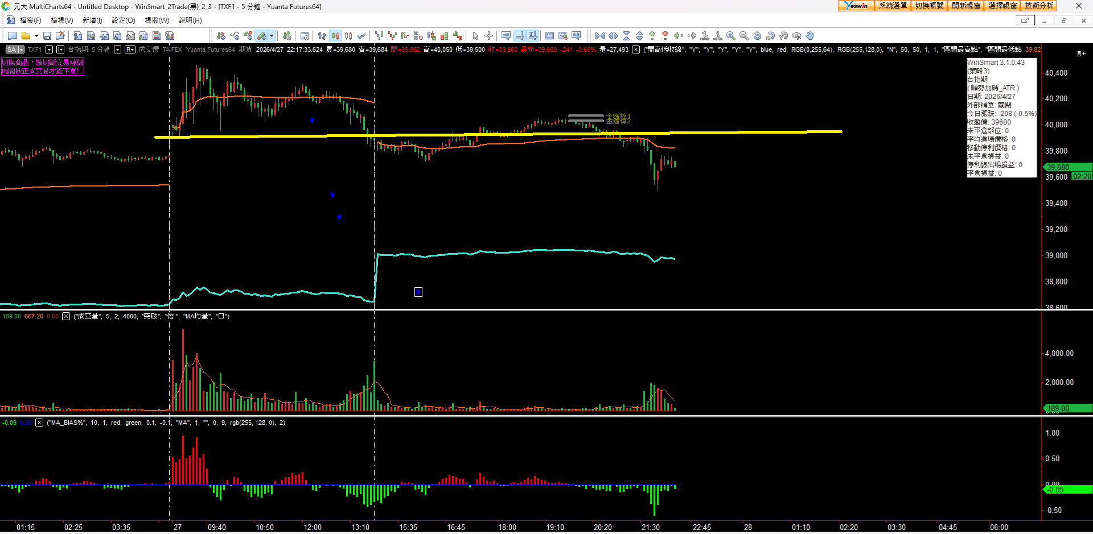Open the 檔案(F) menu

(x=31, y=20)
